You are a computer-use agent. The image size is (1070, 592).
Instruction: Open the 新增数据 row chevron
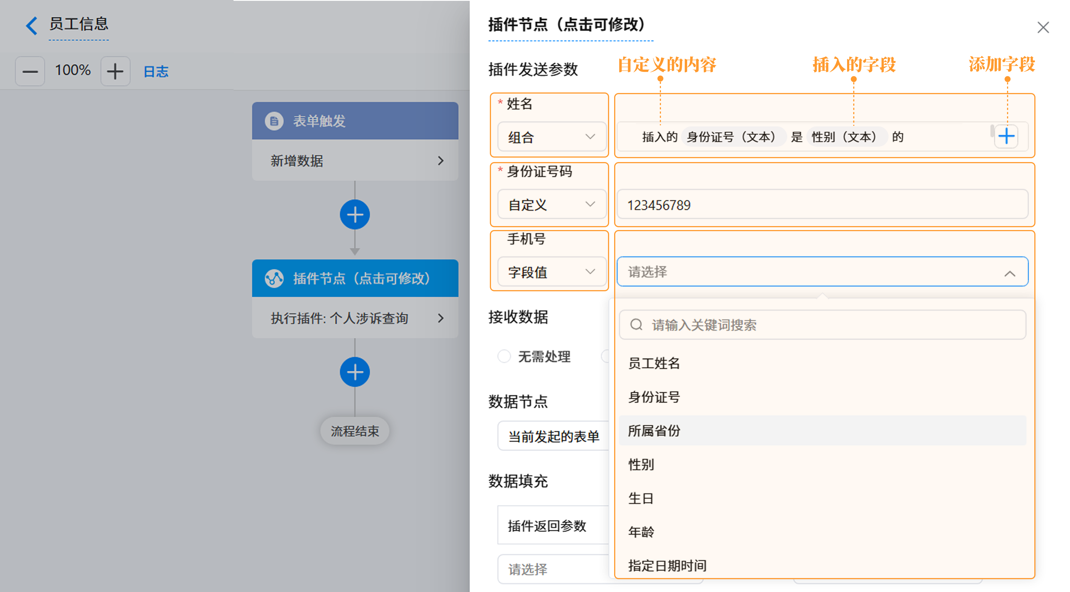pos(441,161)
